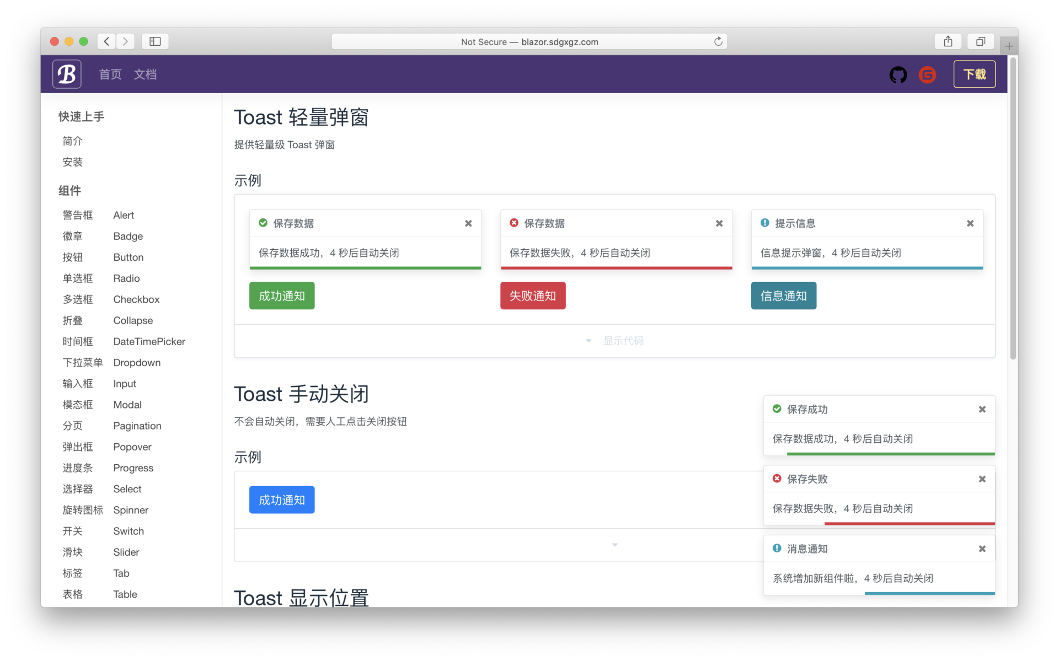This screenshot has height=661, width=1059.
Task: Select the 文档 menu item
Action: (146, 74)
